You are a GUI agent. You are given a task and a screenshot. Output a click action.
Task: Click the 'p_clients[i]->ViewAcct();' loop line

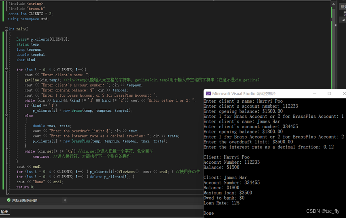click(95, 172)
